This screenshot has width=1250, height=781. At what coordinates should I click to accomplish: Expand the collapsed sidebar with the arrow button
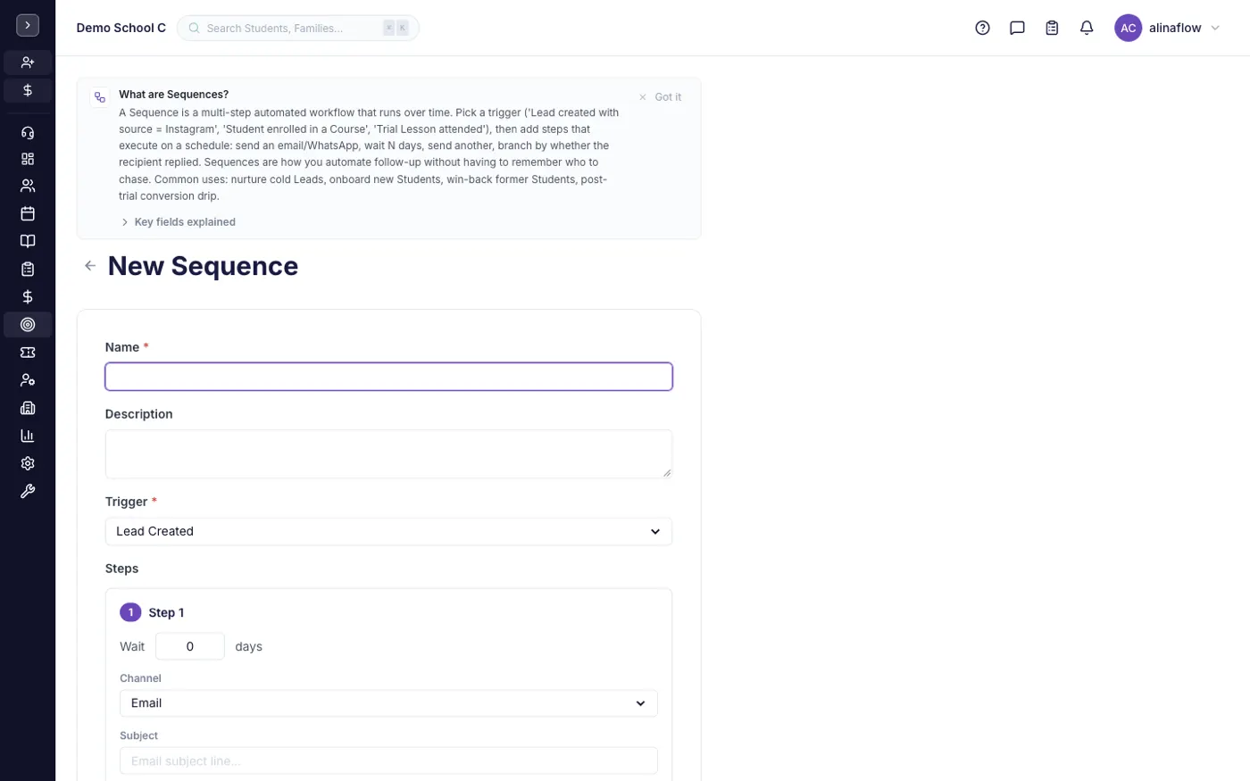coord(28,26)
